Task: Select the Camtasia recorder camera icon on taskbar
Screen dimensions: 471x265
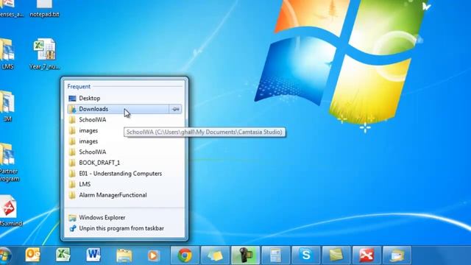Action: tap(245, 255)
